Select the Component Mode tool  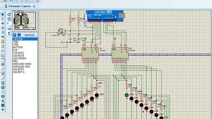pos(3,19)
